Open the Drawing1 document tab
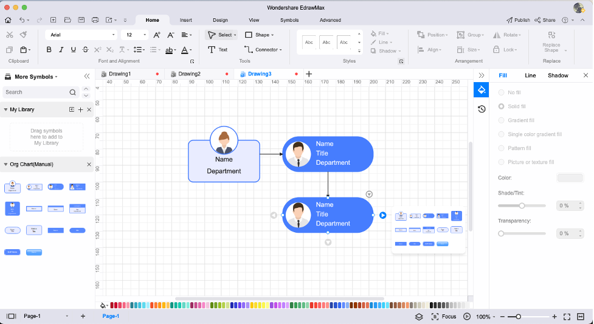Image resolution: width=594 pixels, height=324 pixels. 120,74
